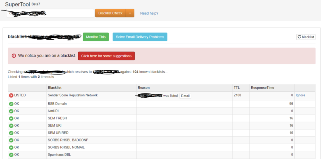321x159 pixels.
Task: Sort by the ResponseTime column header
Action: pyautogui.click(x=262, y=88)
